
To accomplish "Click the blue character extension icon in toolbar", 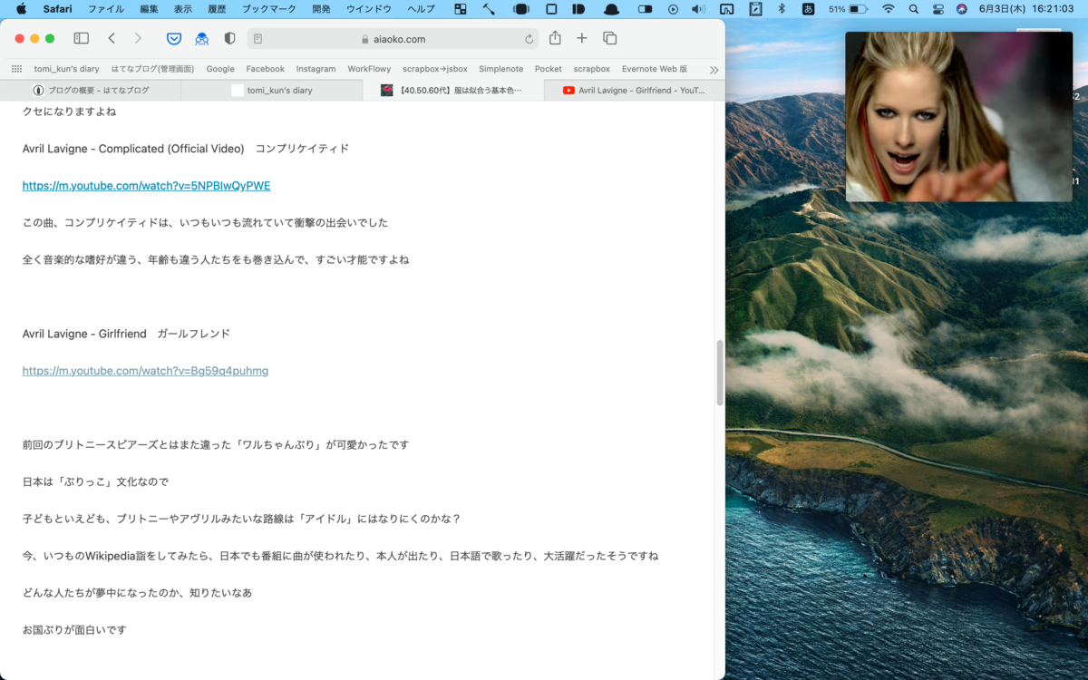I will [202, 39].
